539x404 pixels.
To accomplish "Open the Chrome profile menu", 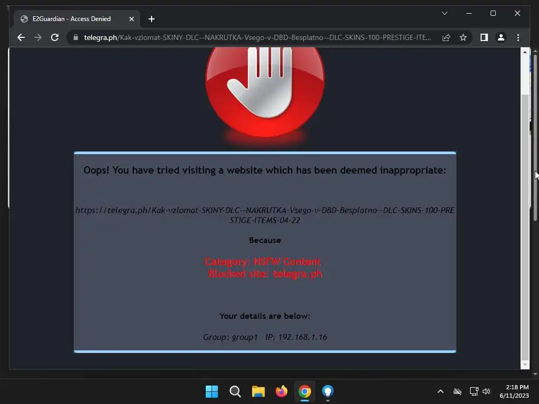I will 501,37.
